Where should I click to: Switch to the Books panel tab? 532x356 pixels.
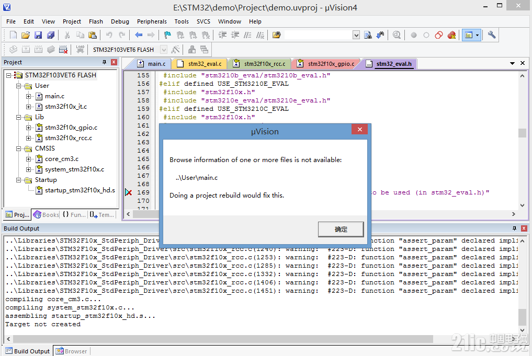point(46,215)
